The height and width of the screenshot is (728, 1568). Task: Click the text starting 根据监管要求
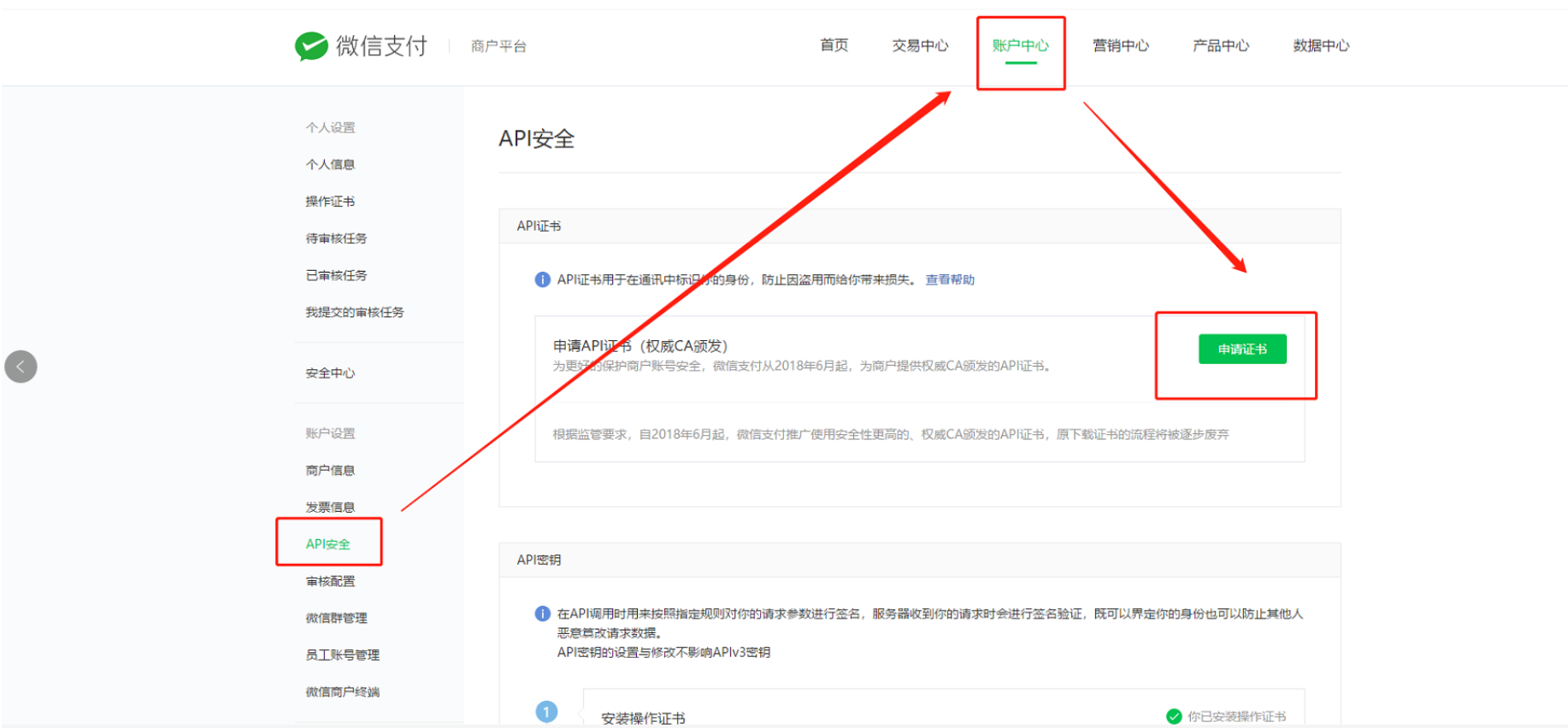(891, 434)
